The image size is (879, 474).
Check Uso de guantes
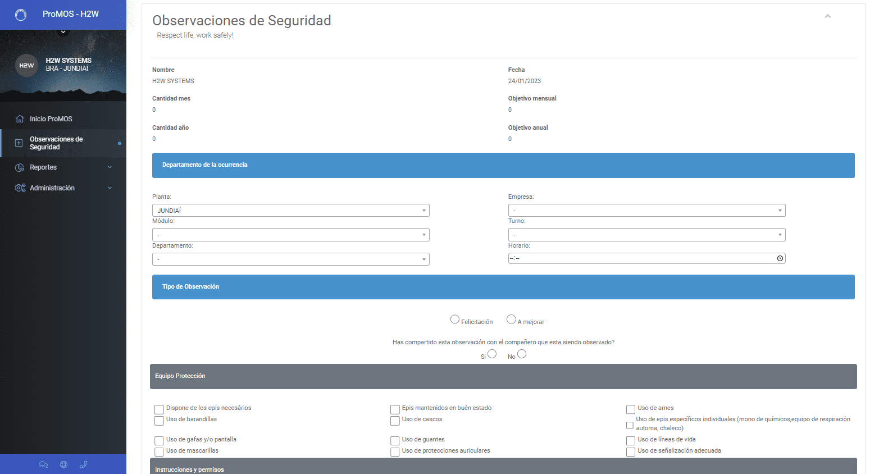tap(395, 441)
